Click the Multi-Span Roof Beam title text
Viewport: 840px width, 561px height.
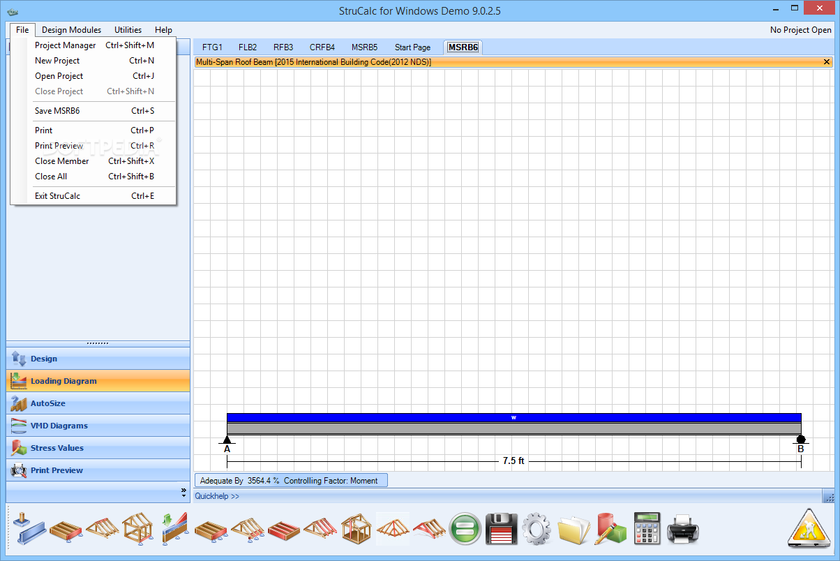click(x=313, y=62)
